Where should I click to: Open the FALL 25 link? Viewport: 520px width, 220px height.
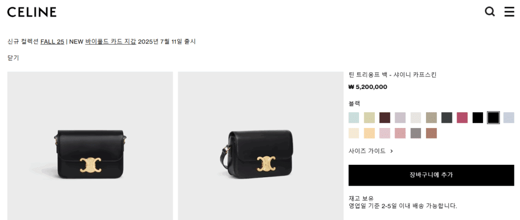tap(52, 41)
